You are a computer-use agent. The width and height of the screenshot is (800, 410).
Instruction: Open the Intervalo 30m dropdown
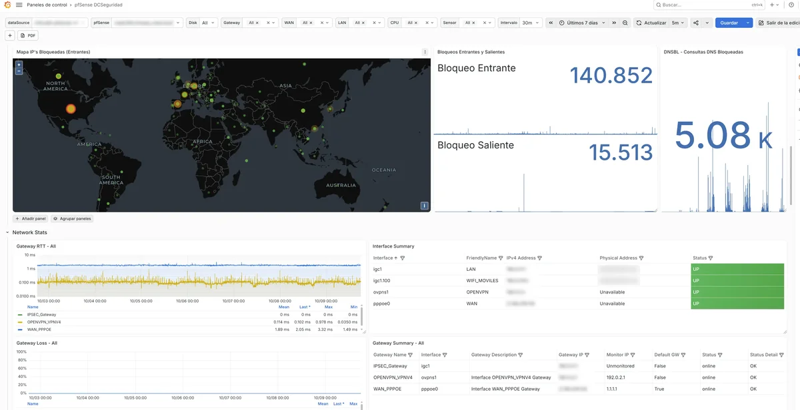531,23
